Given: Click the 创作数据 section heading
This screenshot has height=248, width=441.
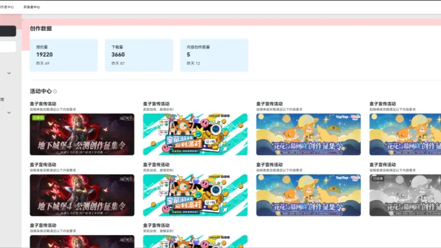Looking at the screenshot, I should click(41, 28).
